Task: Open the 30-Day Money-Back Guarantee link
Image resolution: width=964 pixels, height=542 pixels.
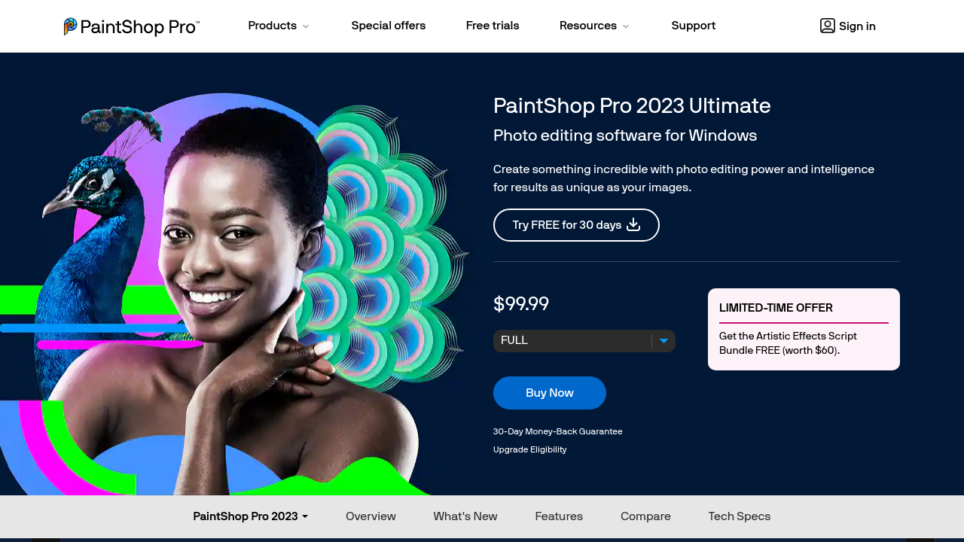Action: 558,431
